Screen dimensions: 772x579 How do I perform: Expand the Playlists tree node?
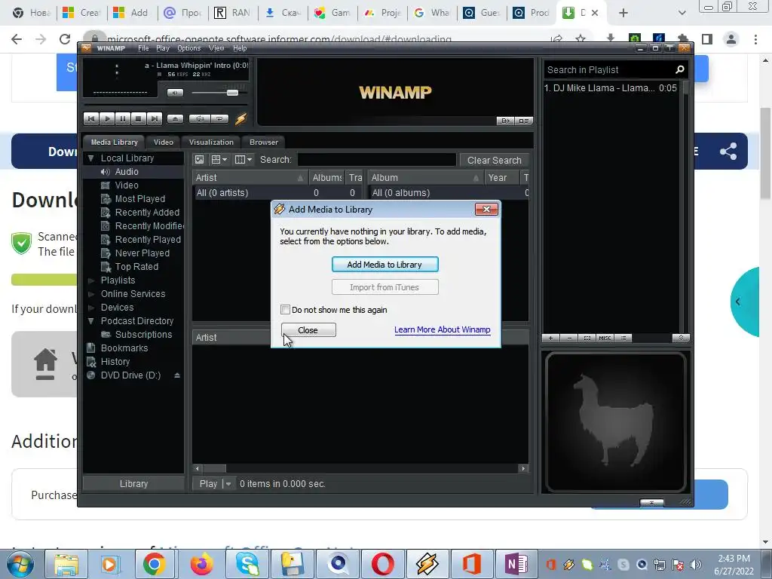90,280
